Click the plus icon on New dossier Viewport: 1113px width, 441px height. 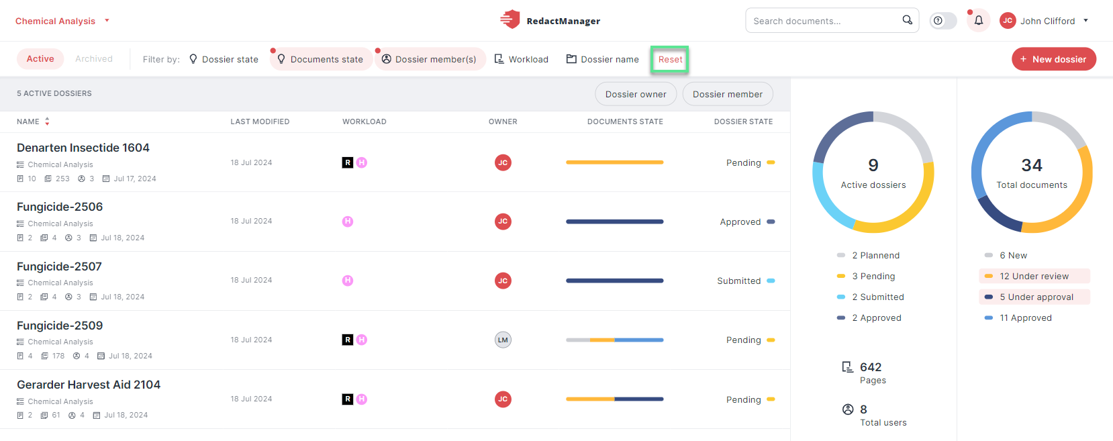click(1024, 59)
